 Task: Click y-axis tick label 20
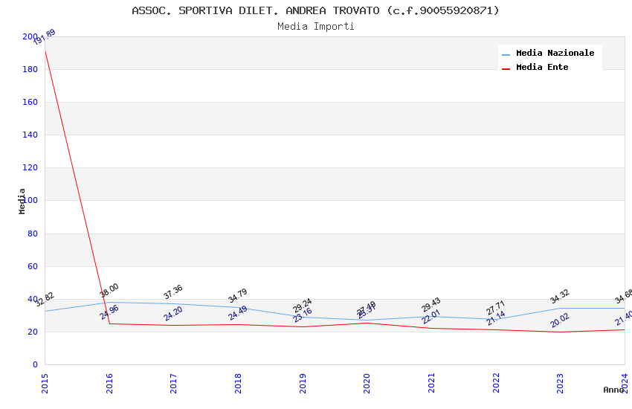coord(33,332)
